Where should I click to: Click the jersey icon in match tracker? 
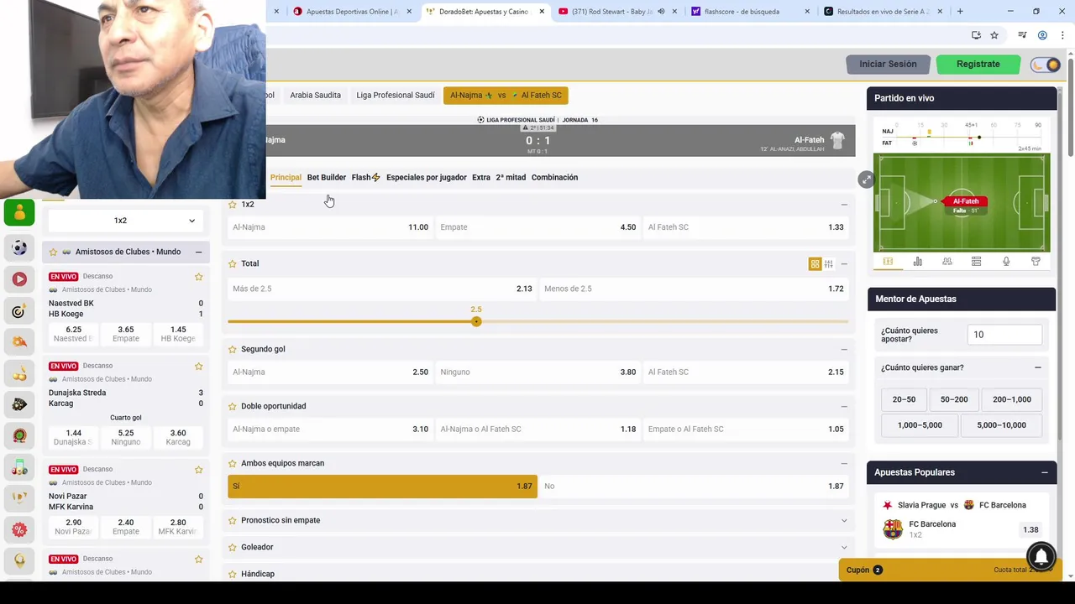coord(1036,262)
